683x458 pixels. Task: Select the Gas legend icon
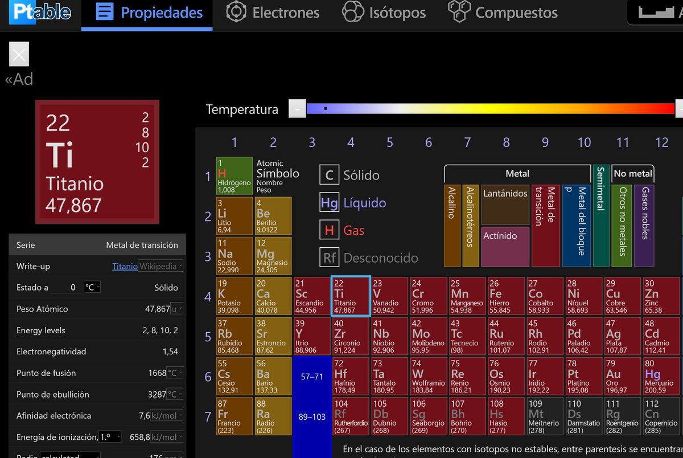pyautogui.click(x=329, y=230)
